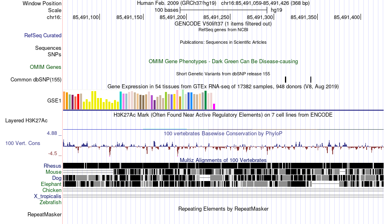384x224 pixels.
Task: Open the Short Genetic Variants from dbSNP title
Action: (223, 74)
